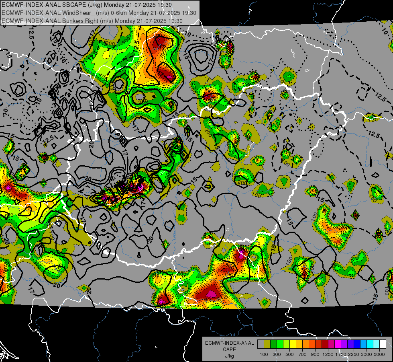Pick the orange-red legend swatch before 900
The height and width of the screenshot is (362, 393).
tap(312, 344)
